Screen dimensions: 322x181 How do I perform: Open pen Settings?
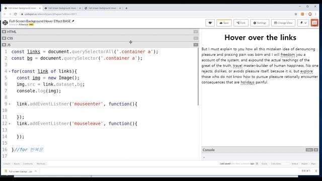click(260, 23)
